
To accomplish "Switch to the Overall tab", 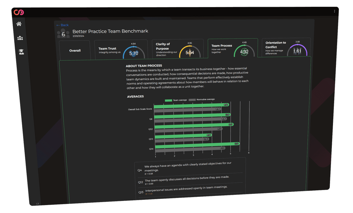I will (x=75, y=50).
